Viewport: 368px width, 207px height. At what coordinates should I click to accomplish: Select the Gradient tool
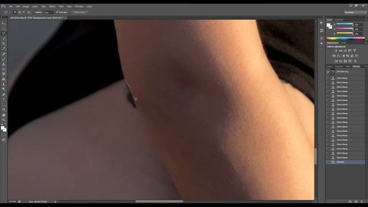[x=3, y=79]
